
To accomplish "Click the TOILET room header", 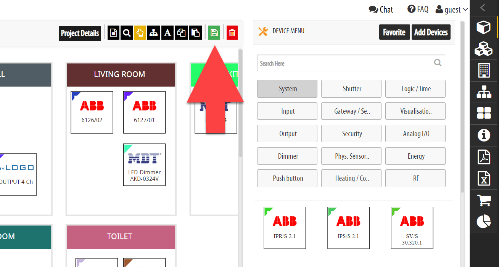I will (x=121, y=237).
